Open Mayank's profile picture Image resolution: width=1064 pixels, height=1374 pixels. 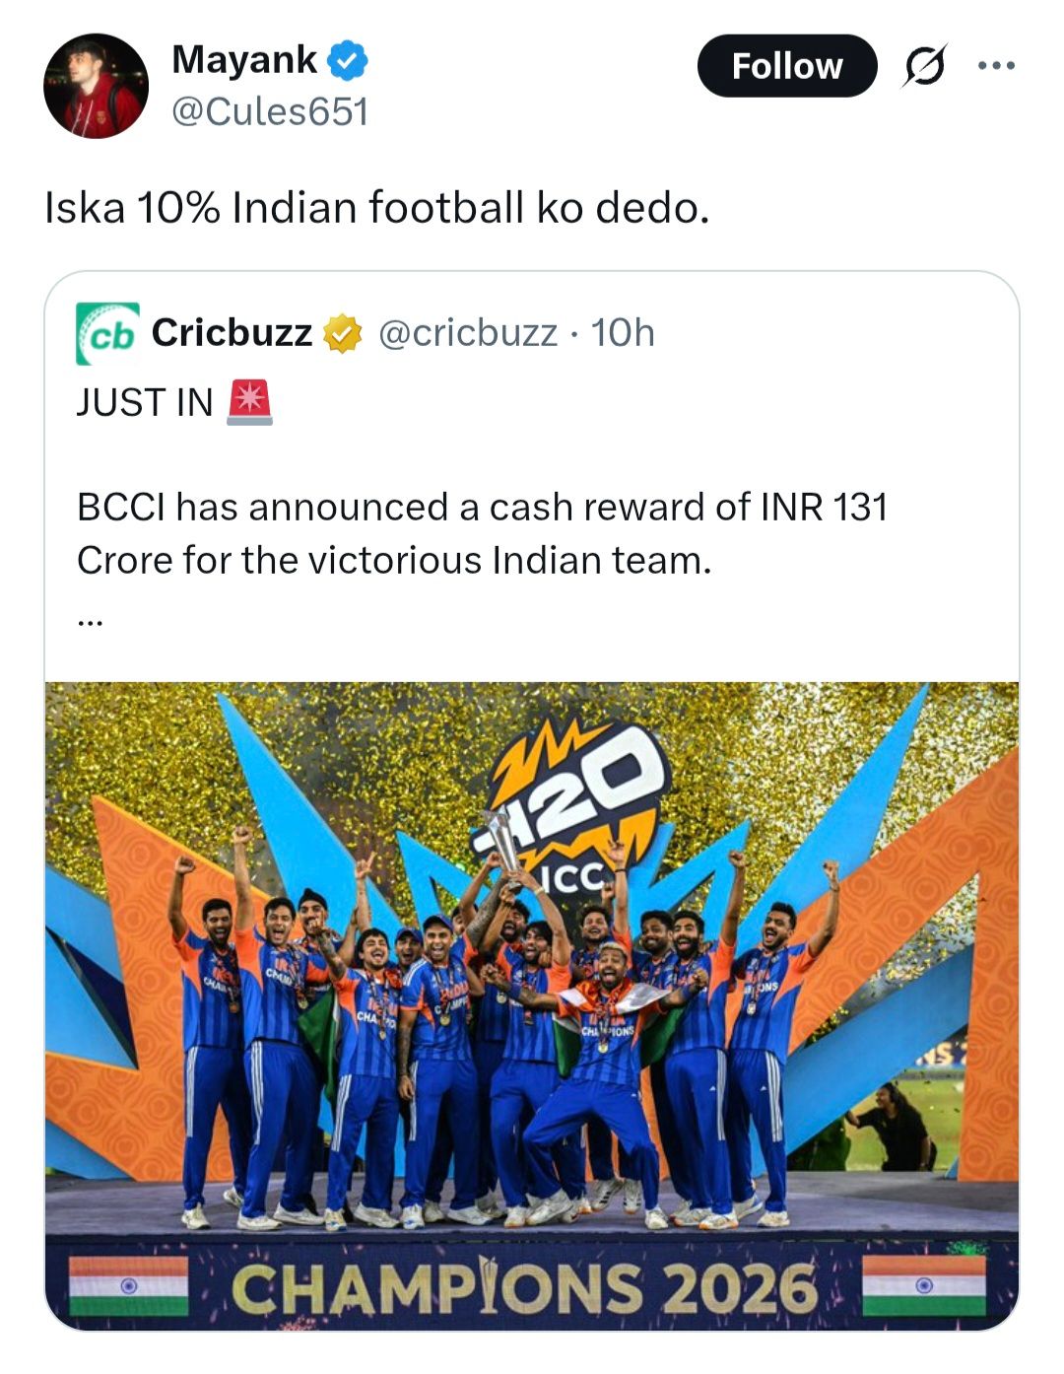96,86
